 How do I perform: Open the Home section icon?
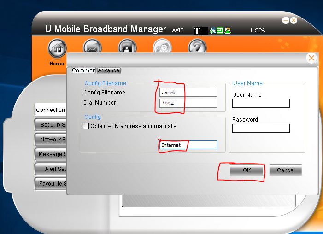pos(57,48)
